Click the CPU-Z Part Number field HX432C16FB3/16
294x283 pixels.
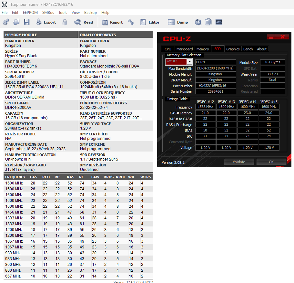[x=216, y=86]
